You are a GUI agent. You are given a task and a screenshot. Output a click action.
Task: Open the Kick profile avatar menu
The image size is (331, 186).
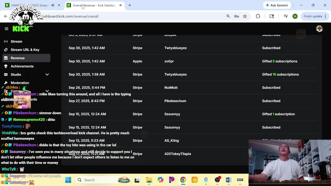(x=319, y=29)
